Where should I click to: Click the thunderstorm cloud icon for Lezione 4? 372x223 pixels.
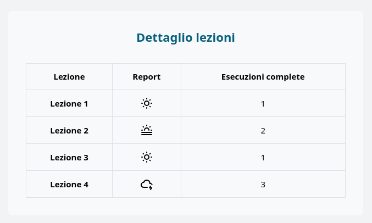coord(147,185)
